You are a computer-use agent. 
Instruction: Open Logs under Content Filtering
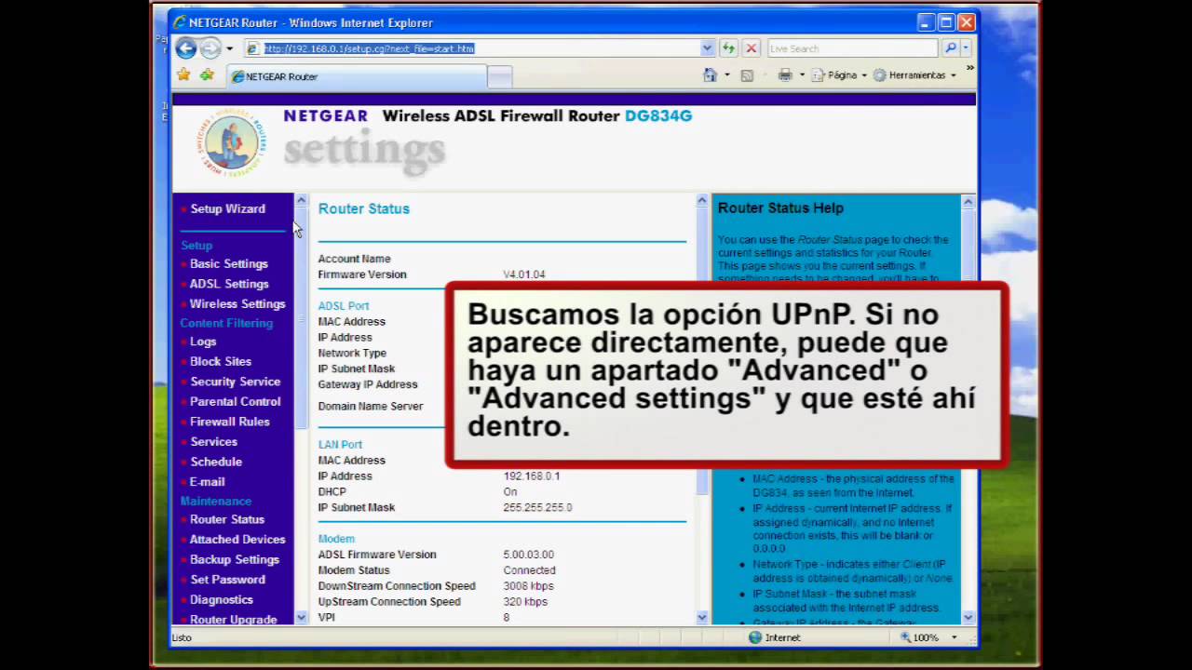[203, 342]
